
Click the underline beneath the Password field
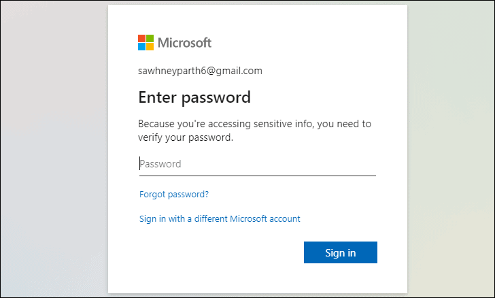258,176
